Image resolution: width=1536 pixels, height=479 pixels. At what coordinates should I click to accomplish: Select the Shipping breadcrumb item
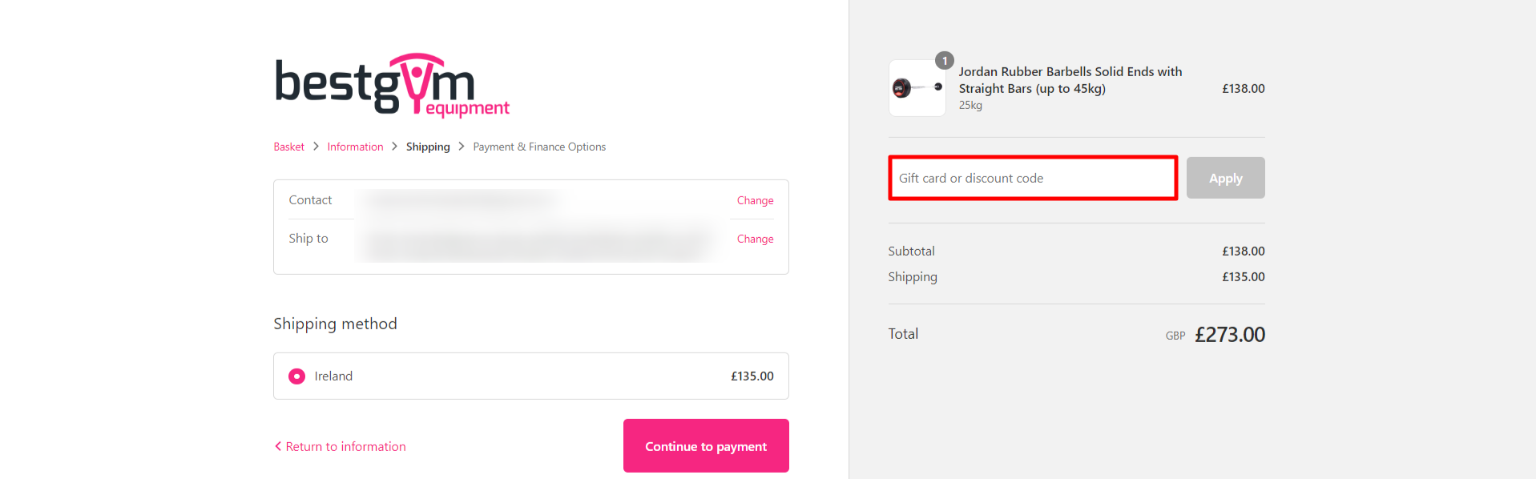pyautogui.click(x=427, y=147)
